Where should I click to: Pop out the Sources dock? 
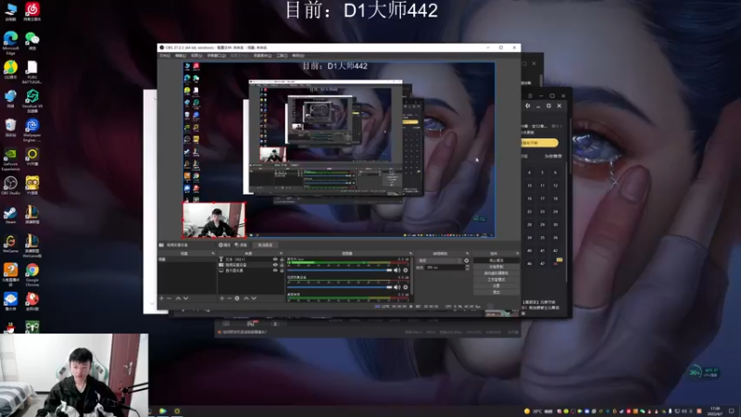click(282, 253)
